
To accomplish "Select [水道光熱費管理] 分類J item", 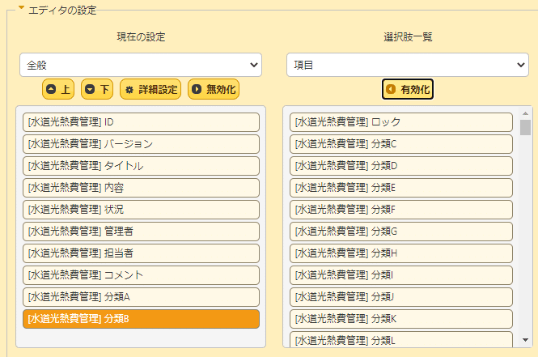I will pyautogui.click(x=401, y=297).
